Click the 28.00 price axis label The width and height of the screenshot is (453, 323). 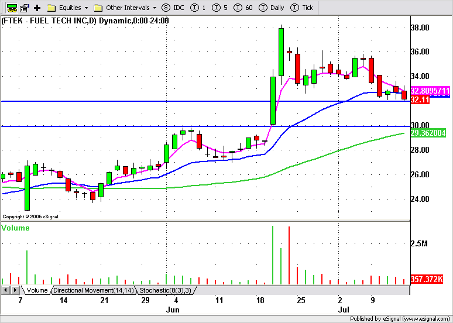420,150
